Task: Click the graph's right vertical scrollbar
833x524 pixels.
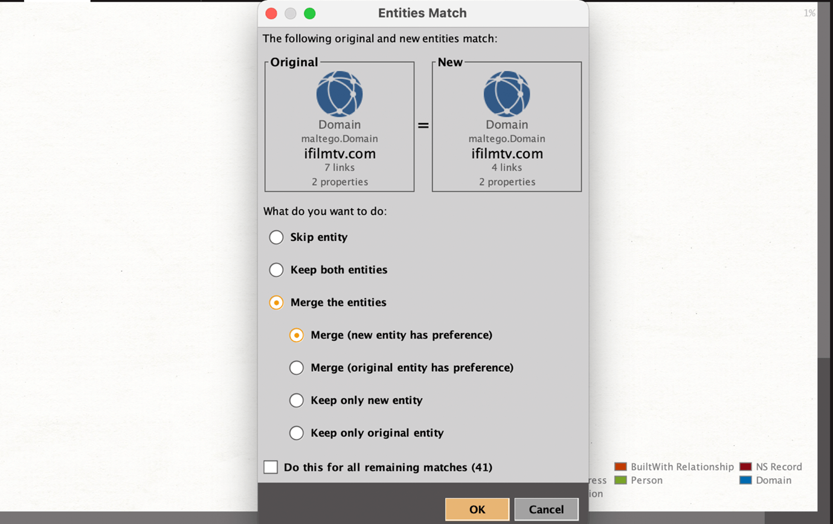Action: 824,181
